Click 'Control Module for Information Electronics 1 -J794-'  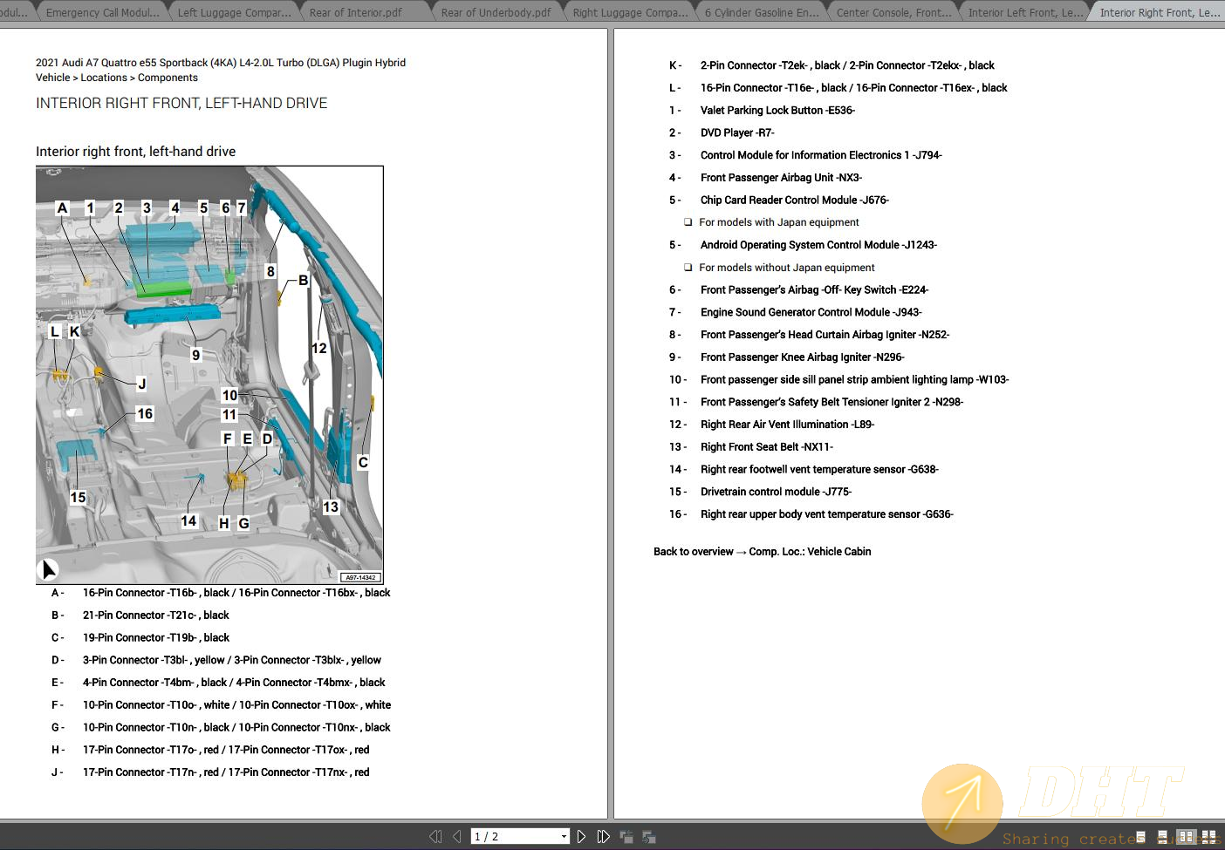point(821,155)
